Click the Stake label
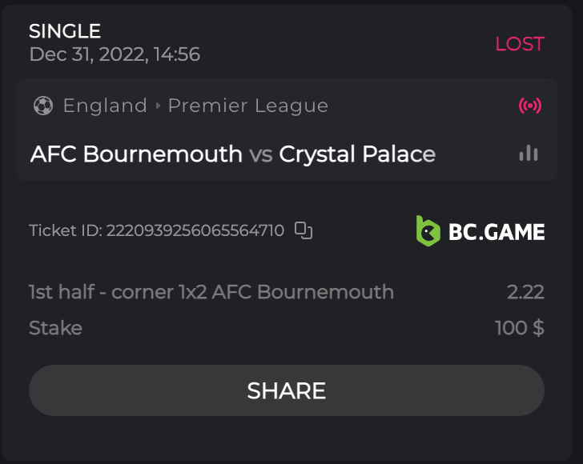The width and height of the screenshot is (583, 464). point(55,328)
